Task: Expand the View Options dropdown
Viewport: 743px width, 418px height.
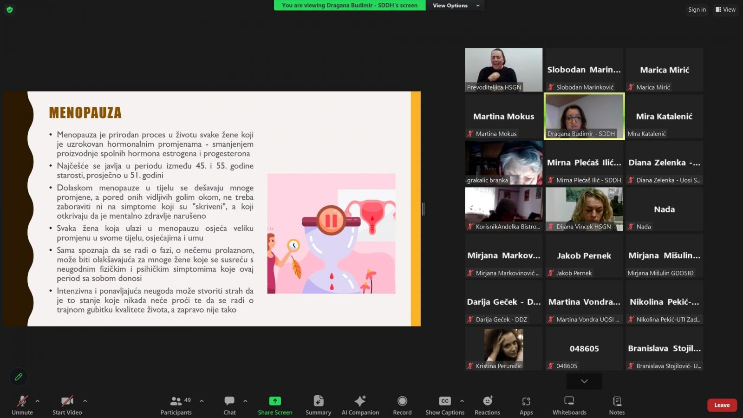Action: pos(456,6)
